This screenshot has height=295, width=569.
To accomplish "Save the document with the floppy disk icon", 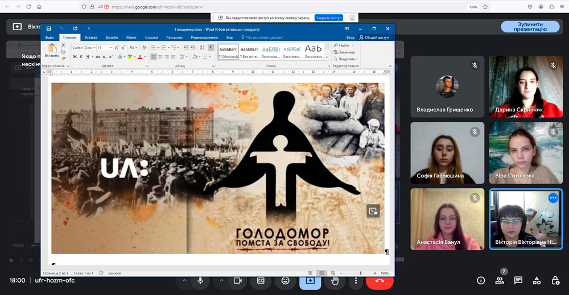I will pos(48,28).
